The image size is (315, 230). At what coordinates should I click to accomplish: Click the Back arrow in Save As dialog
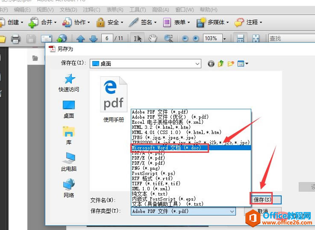click(211, 64)
